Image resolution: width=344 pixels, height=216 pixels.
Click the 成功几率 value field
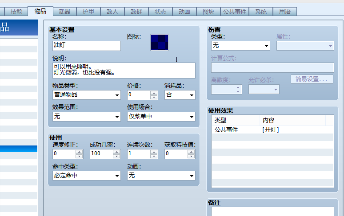(102, 154)
